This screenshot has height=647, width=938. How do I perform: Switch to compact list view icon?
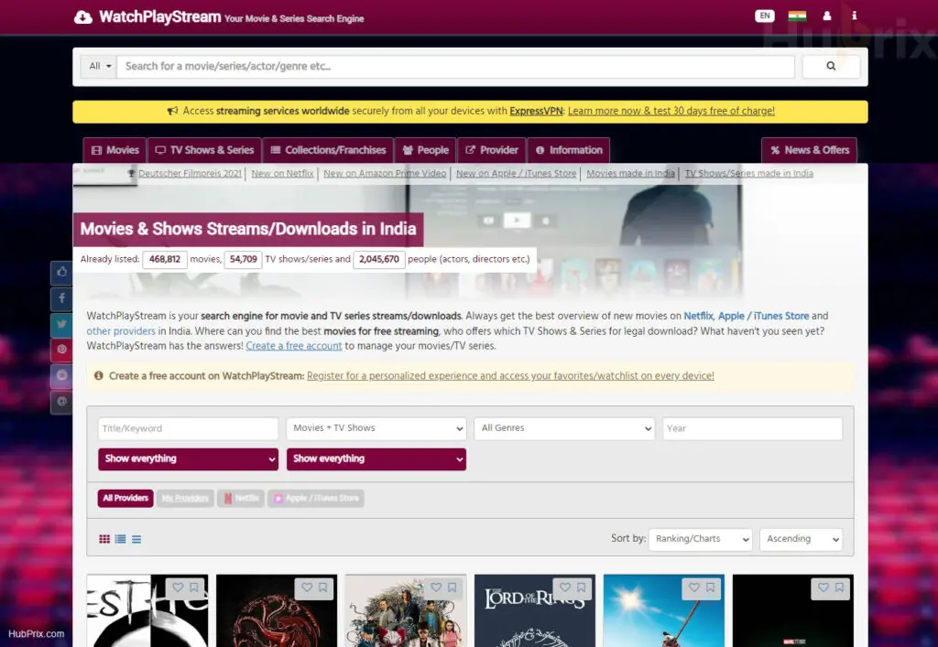pos(136,539)
